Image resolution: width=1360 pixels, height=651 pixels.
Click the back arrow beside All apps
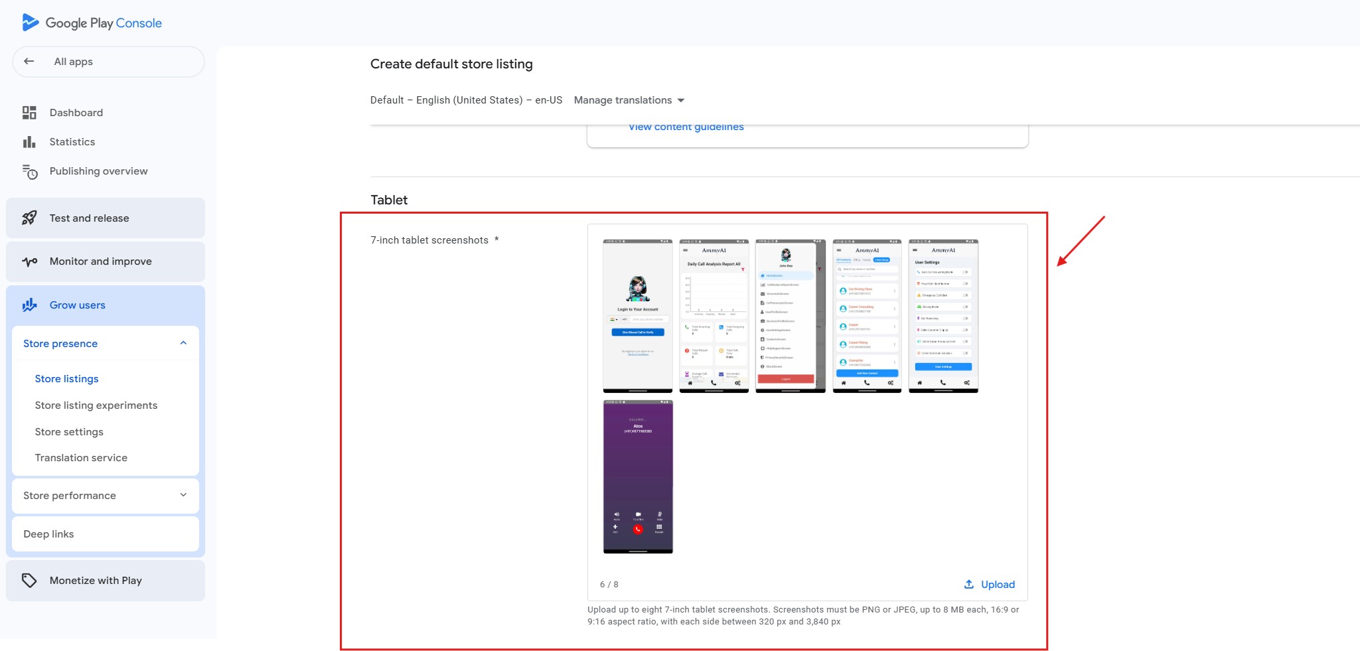coord(29,62)
